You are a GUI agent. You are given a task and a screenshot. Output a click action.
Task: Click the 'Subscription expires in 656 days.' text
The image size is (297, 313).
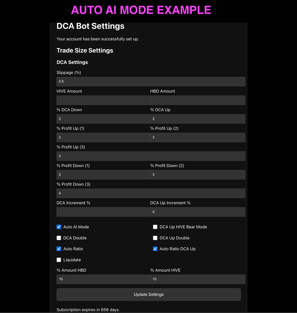click(x=88, y=310)
